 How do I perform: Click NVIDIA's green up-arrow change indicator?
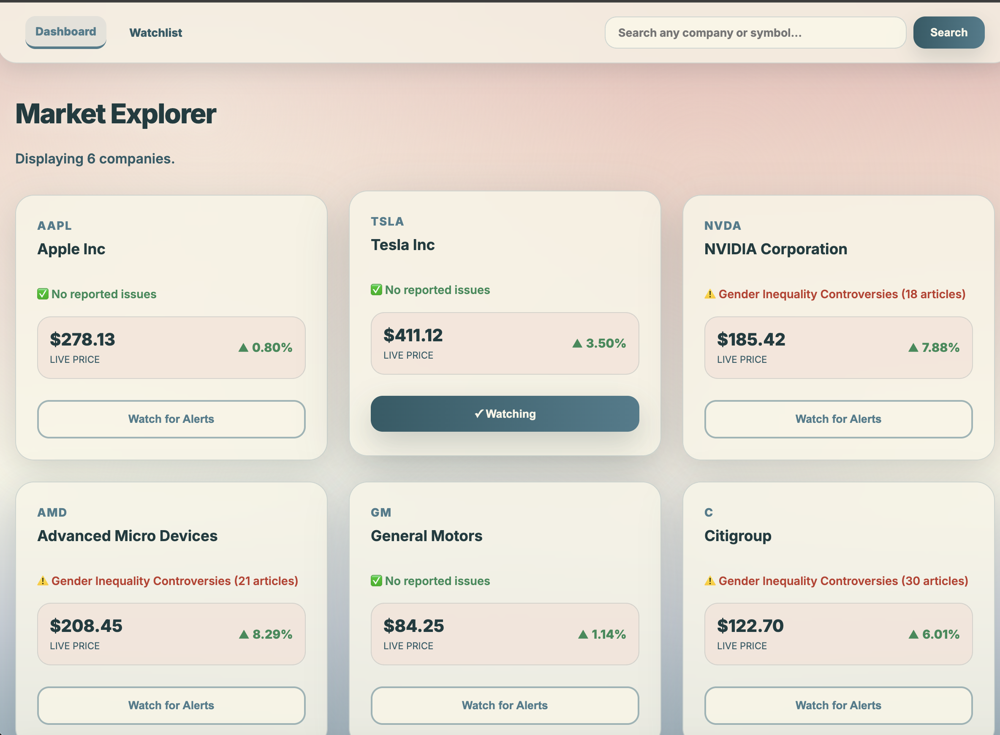[x=913, y=348]
